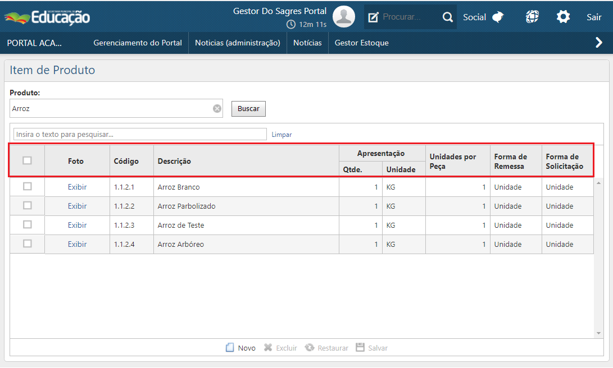
Task: Open Gerenciamento do Portal menu
Action: pyautogui.click(x=138, y=43)
